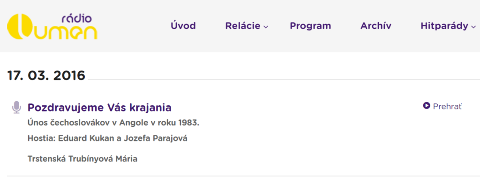Click the author Trstenská Trubínyová Mária
This screenshot has height=184, width=480.
click(x=82, y=159)
